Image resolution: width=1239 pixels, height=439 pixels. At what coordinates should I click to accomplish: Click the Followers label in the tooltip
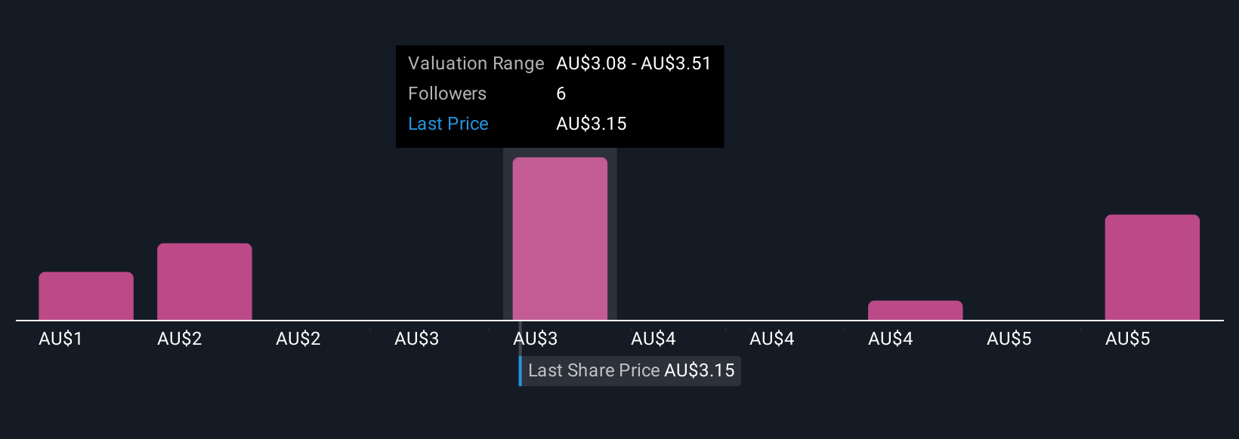(x=447, y=94)
